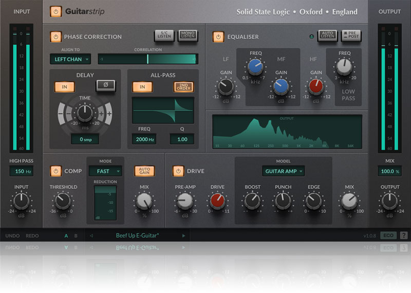Click the coarse minus delay time button
The height and width of the screenshot is (293, 411).
(x=61, y=114)
